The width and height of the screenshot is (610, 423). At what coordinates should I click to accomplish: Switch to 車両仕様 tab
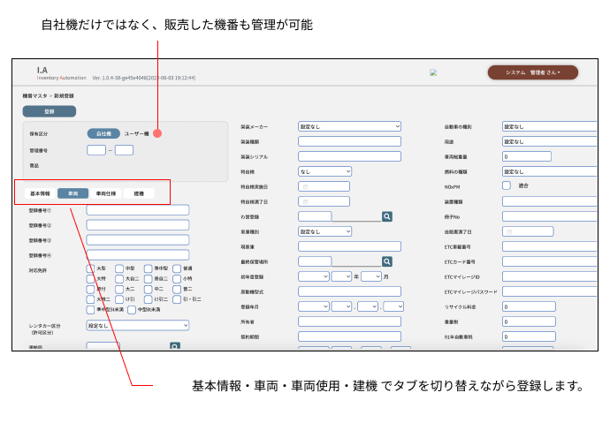coord(106,193)
